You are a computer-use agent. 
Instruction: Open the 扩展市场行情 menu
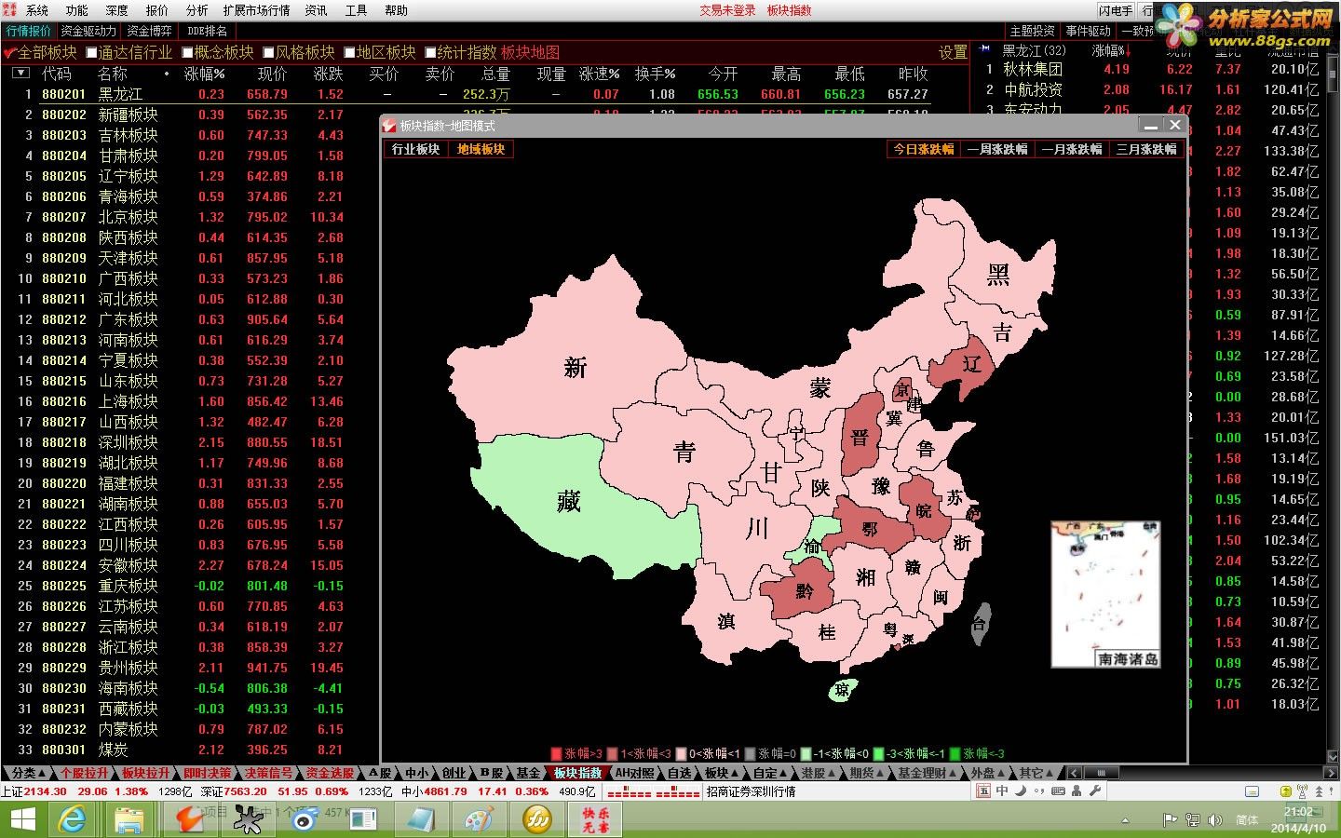[x=257, y=10]
